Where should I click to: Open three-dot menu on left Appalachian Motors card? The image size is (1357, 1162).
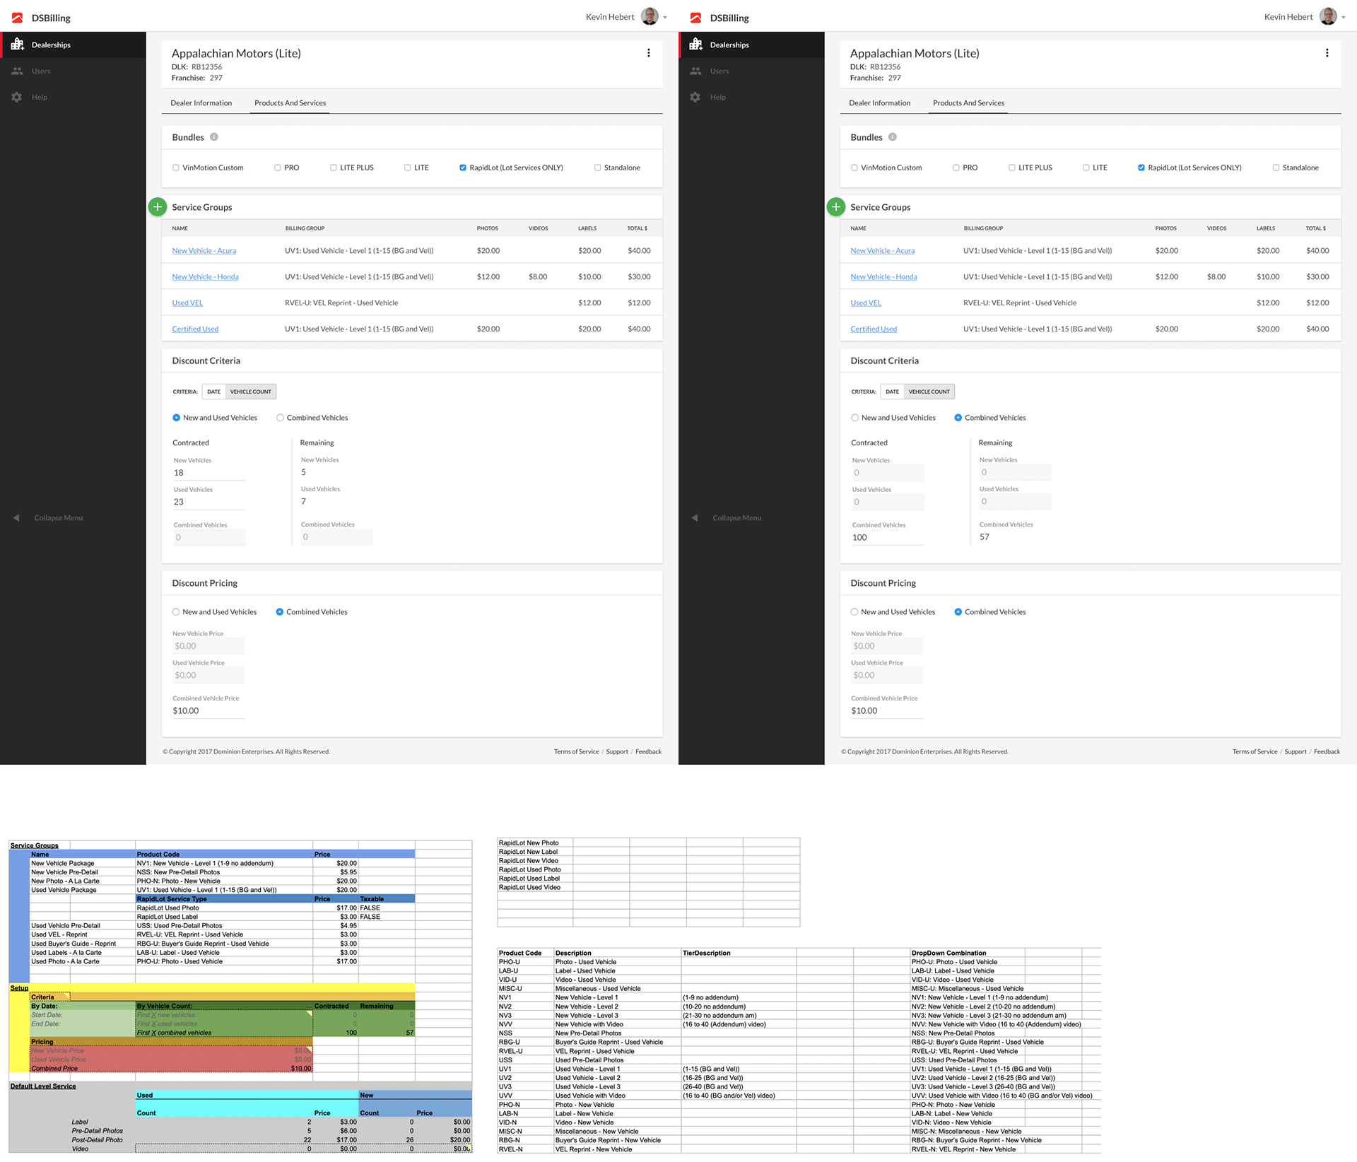click(x=648, y=53)
